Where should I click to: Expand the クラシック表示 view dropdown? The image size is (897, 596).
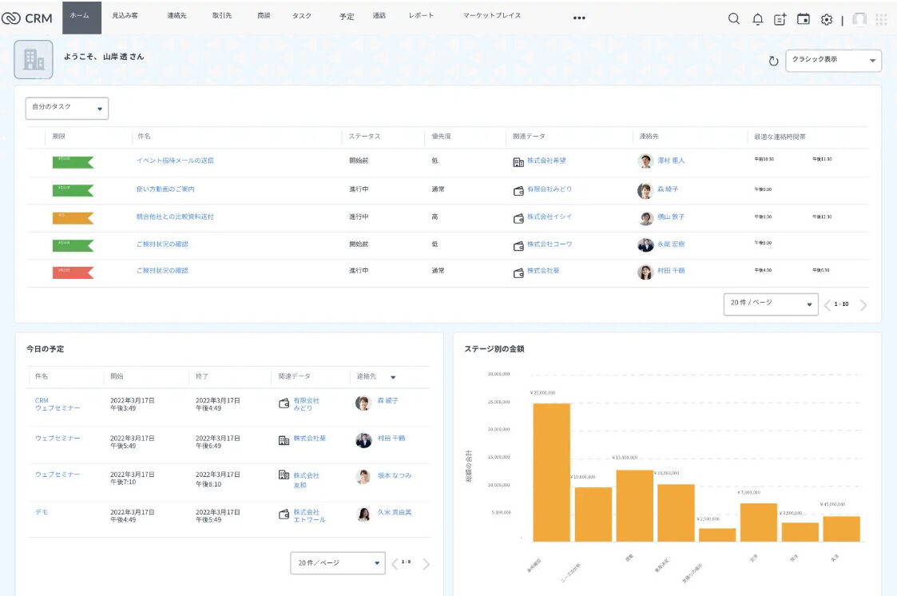[833, 61]
